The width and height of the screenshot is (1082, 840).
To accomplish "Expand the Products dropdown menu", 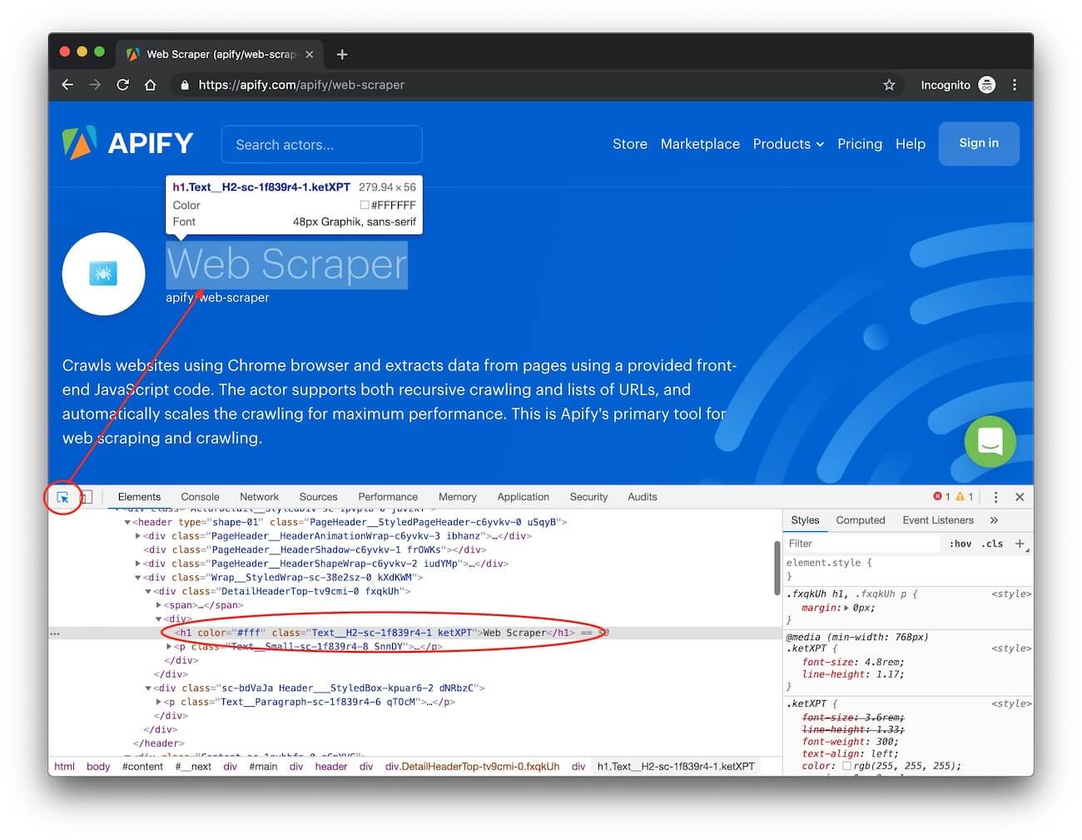I will pos(788,144).
